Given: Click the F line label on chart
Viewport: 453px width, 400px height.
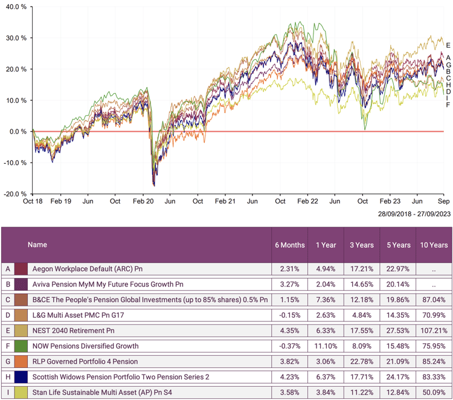Looking at the screenshot, I should pos(448,105).
